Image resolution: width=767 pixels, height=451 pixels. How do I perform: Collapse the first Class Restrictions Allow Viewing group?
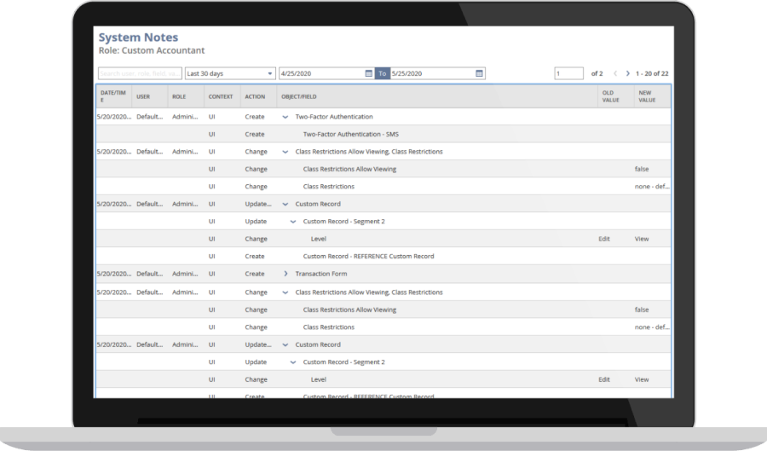point(285,152)
